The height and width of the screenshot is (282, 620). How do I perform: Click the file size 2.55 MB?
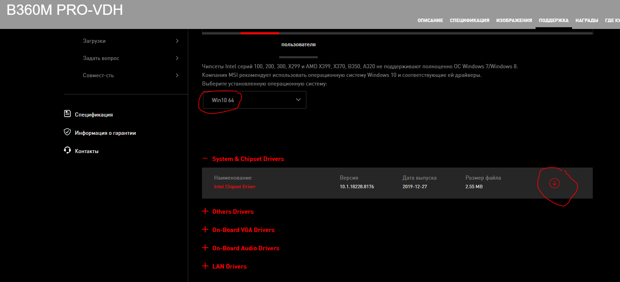coord(474,187)
